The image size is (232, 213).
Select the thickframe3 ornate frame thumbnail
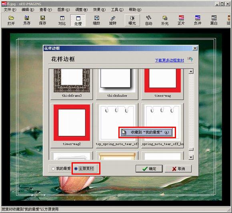[x=72, y=81]
